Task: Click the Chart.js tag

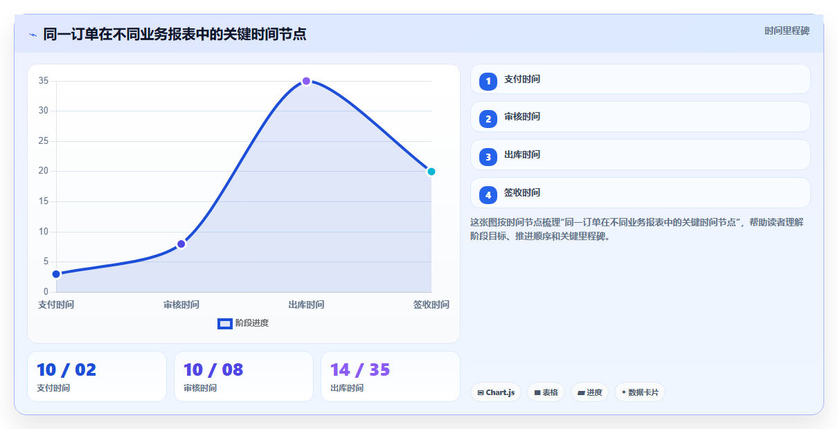Action: pos(496,392)
